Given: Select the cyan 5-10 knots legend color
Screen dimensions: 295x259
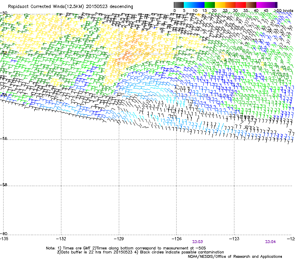Looking at the screenshot, I should pos(189,5).
